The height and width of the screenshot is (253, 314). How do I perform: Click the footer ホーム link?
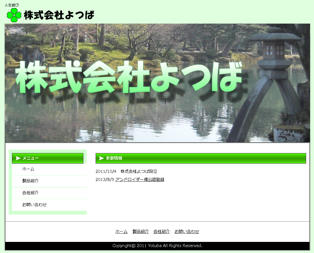[x=121, y=232]
